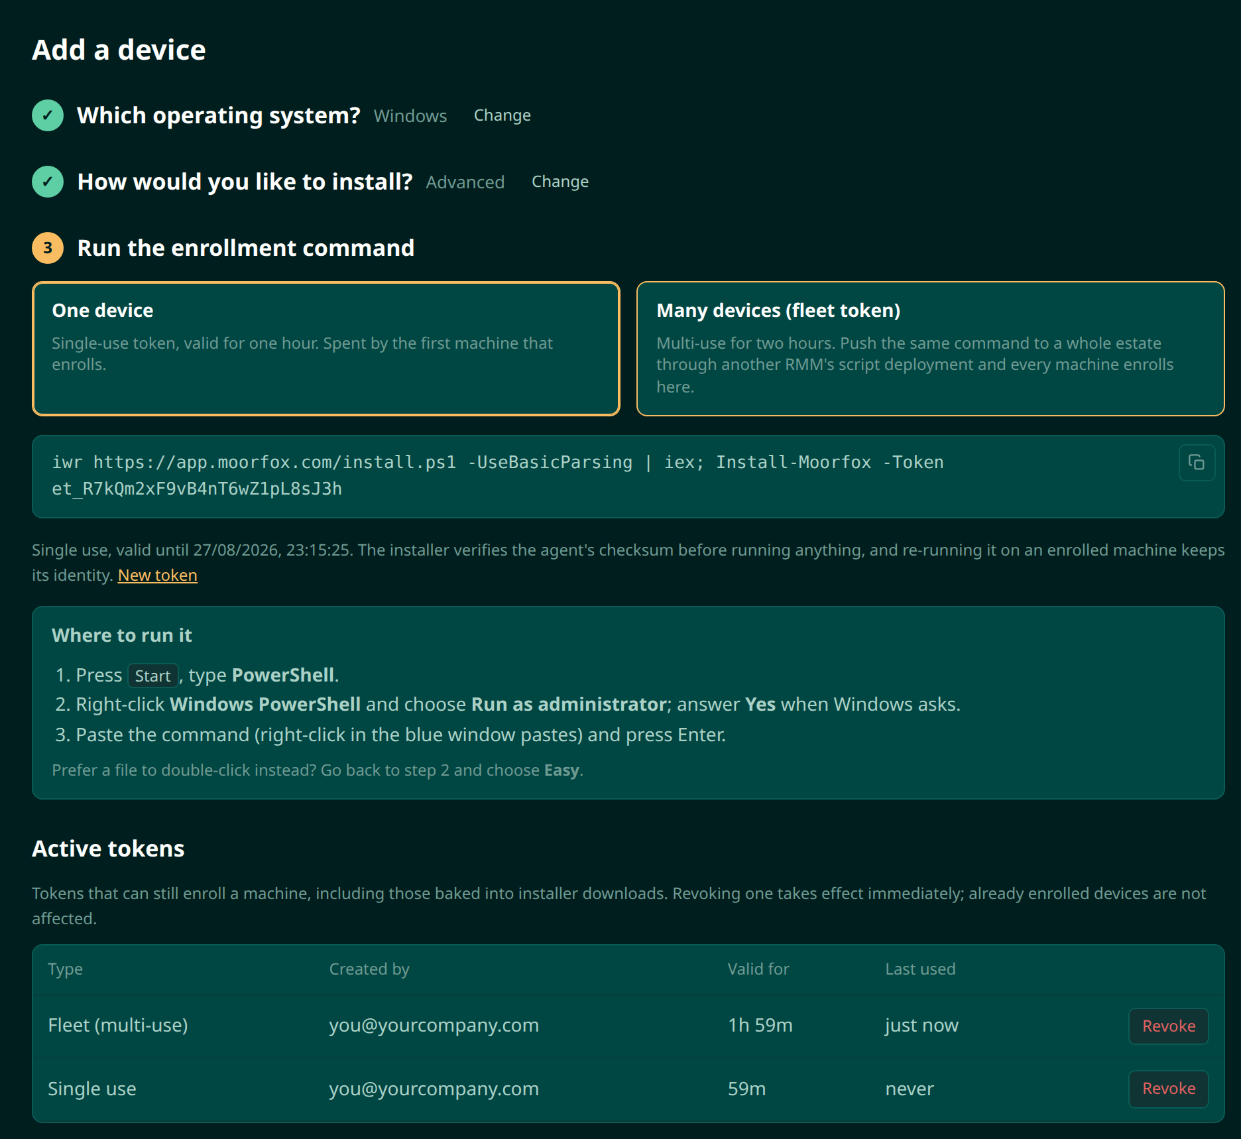Click the Start key label
This screenshot has width=1241, height=1139.
152,676
